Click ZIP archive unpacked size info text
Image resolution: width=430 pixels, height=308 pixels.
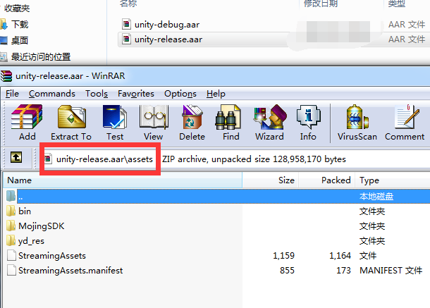(254, 159)
